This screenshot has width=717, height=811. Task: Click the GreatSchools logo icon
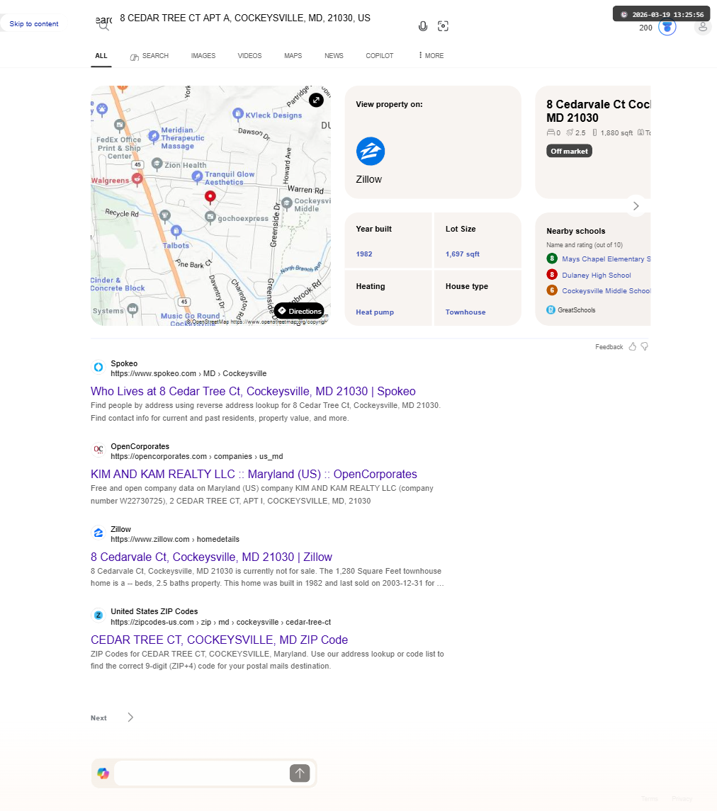click(x=551, y=310)
